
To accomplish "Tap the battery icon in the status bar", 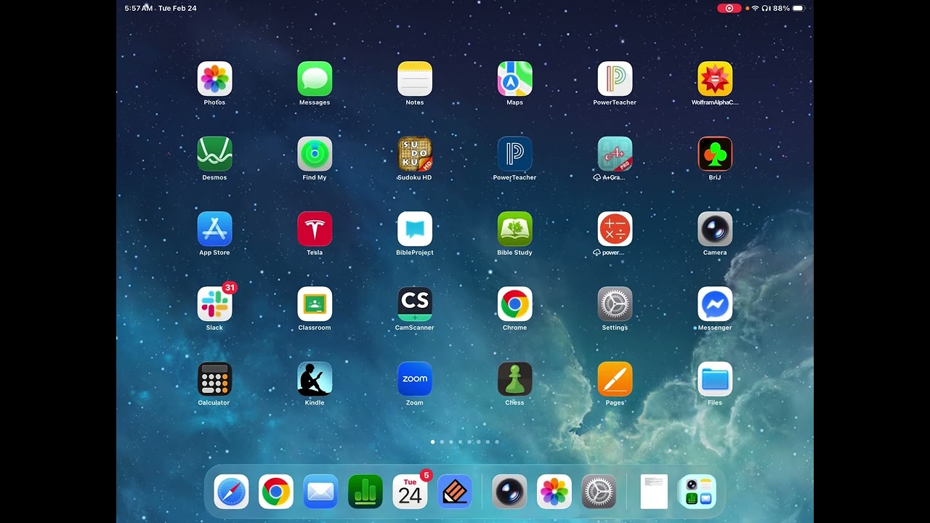I will click(x=798, y=8).
